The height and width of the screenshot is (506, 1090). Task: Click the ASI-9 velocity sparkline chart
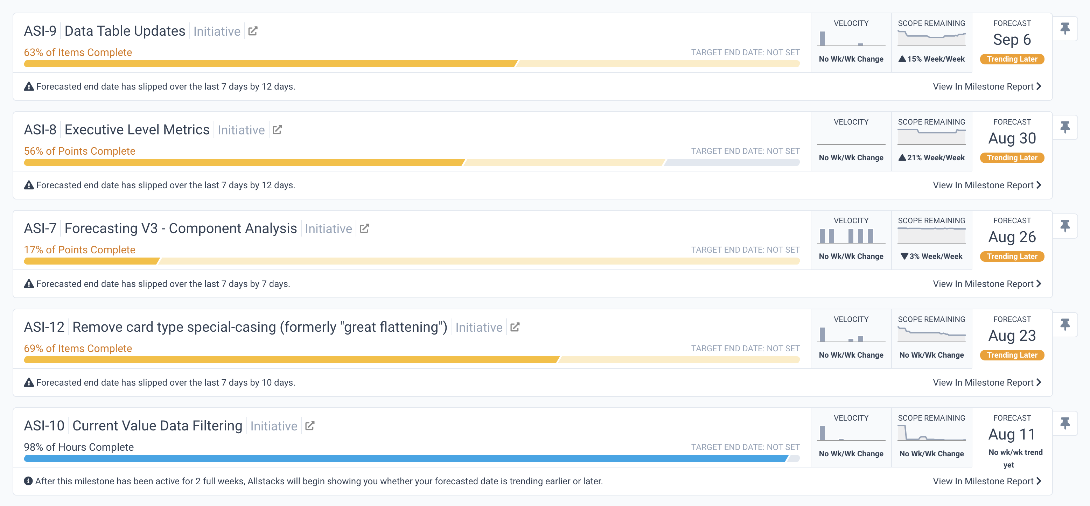coord(851,38)
